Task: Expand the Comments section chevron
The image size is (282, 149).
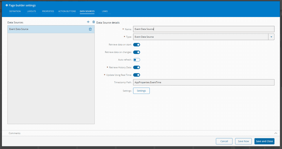Action: (x=276, y=133)
